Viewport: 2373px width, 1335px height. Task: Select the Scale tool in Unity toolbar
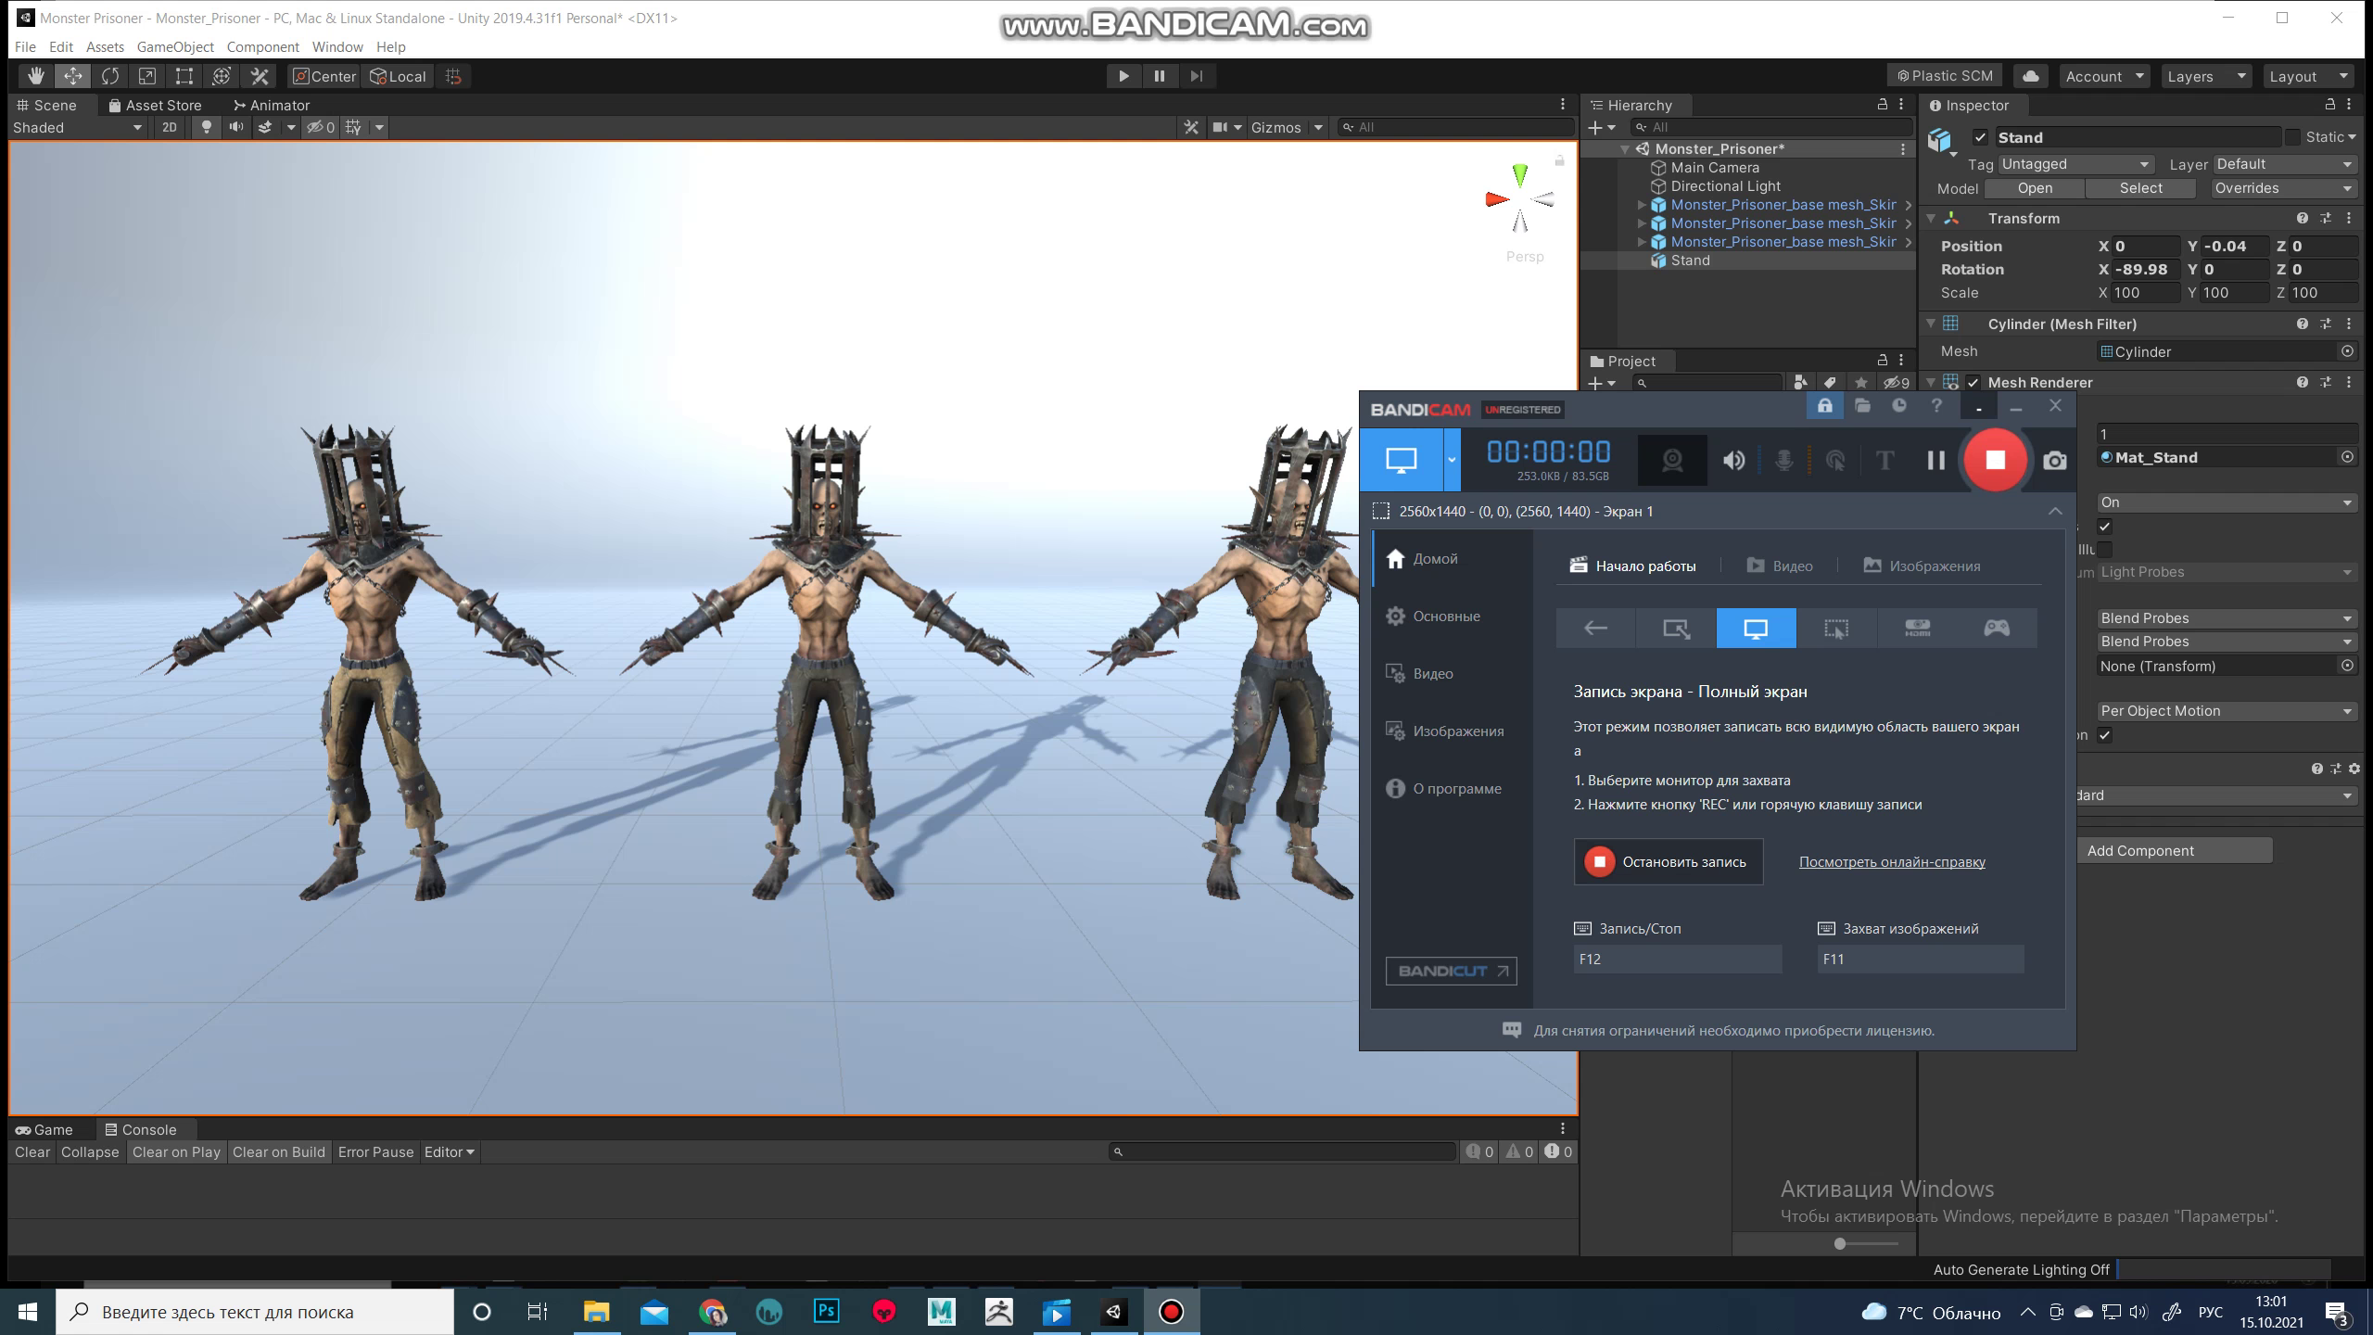pyautogui.click(x=147, y=76)
